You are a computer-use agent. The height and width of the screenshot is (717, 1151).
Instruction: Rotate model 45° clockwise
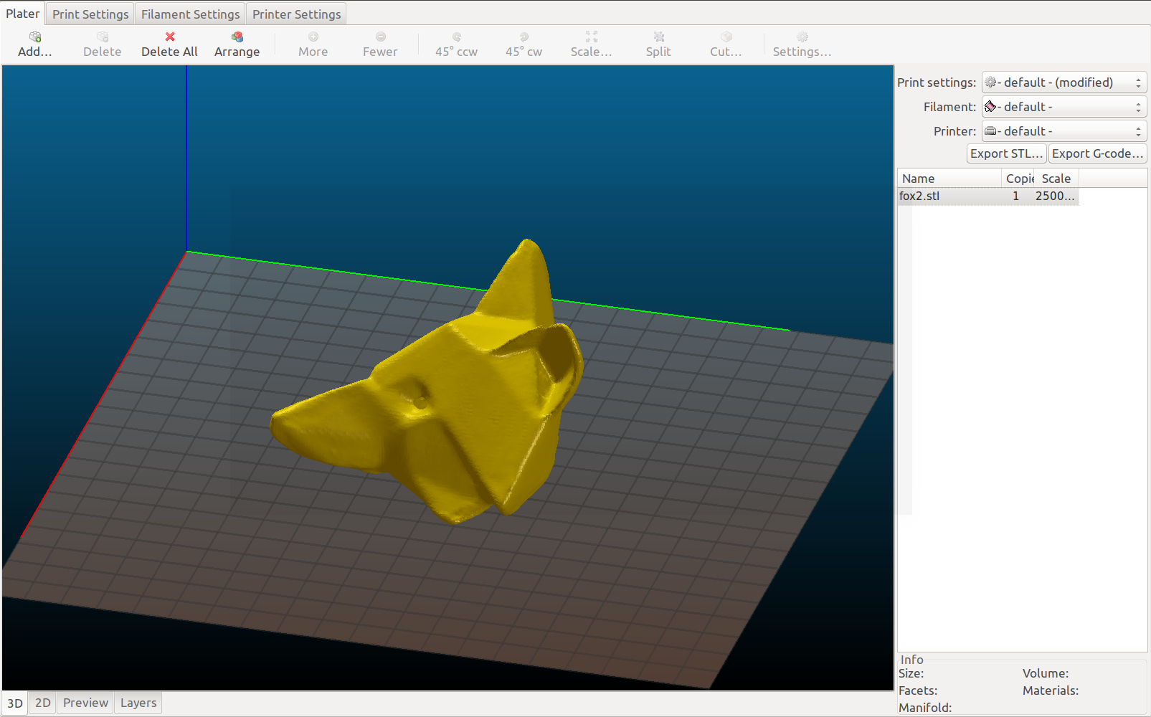tap(524, 37)
